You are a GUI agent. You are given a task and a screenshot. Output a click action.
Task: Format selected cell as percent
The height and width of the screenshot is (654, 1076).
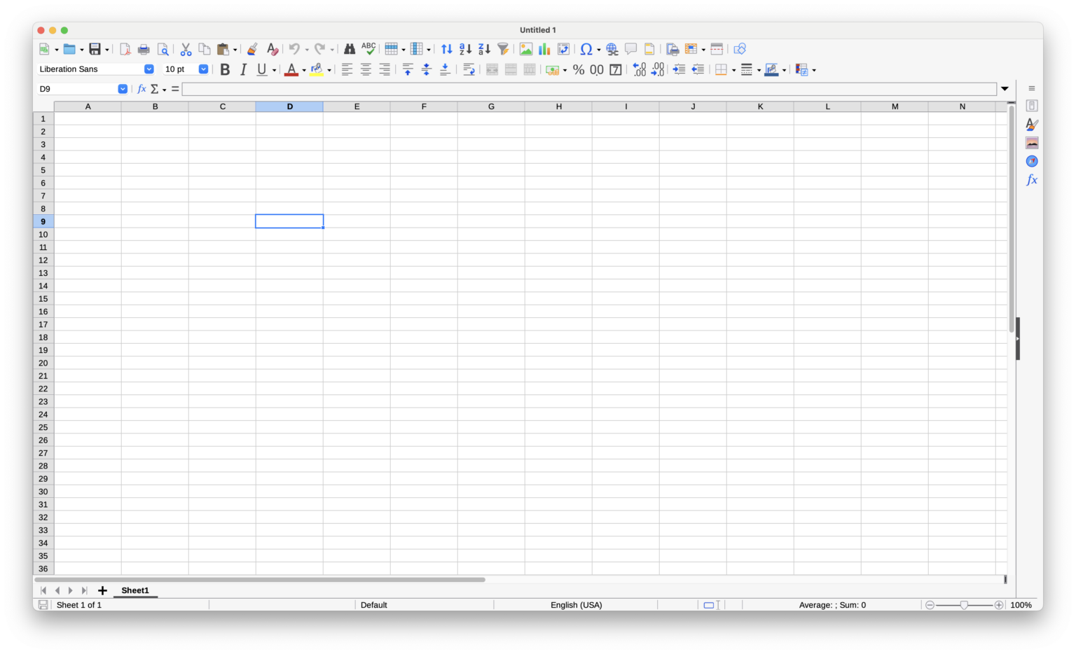click(x=579, y=69)
